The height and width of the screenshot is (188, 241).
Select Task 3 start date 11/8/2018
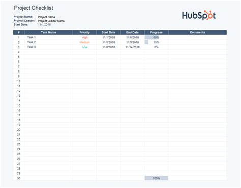pyautogui.click(x=108, y=47)
